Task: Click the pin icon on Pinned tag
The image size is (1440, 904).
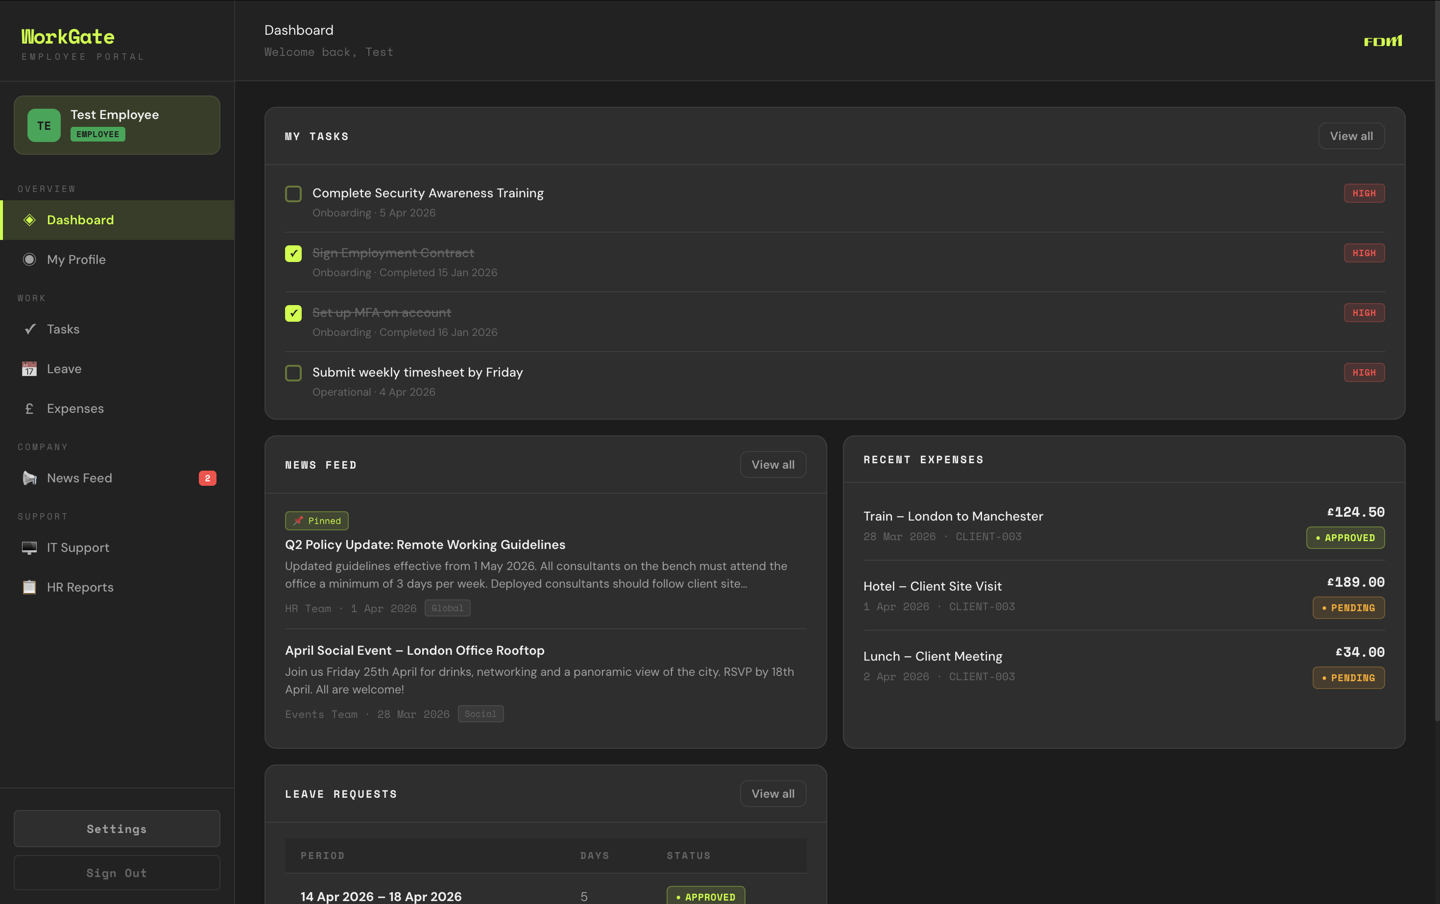Action: pos(298,521)
